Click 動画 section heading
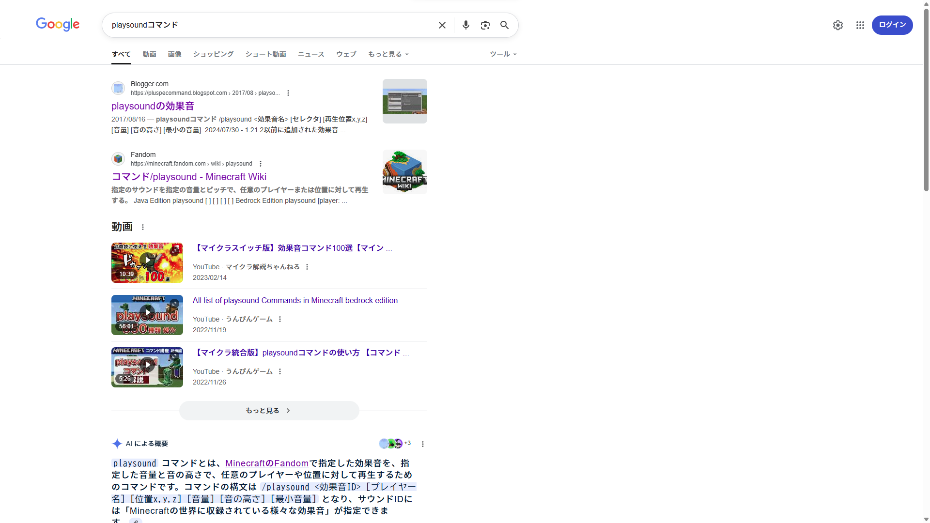930x523 pixels. pos(122,227)
